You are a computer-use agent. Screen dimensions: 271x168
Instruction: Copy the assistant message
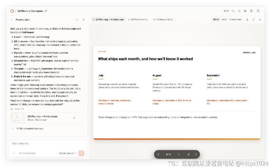pos(12,109)
